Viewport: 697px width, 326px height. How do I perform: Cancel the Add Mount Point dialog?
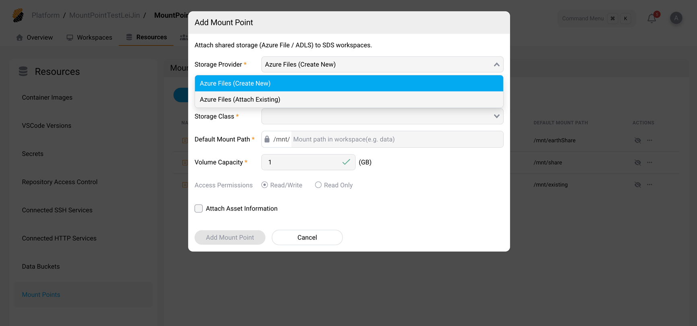tap(307, 237)
